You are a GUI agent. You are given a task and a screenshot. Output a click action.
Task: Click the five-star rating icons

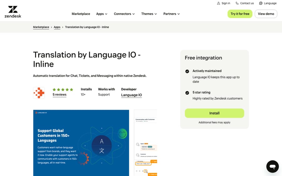coord(63,89)
